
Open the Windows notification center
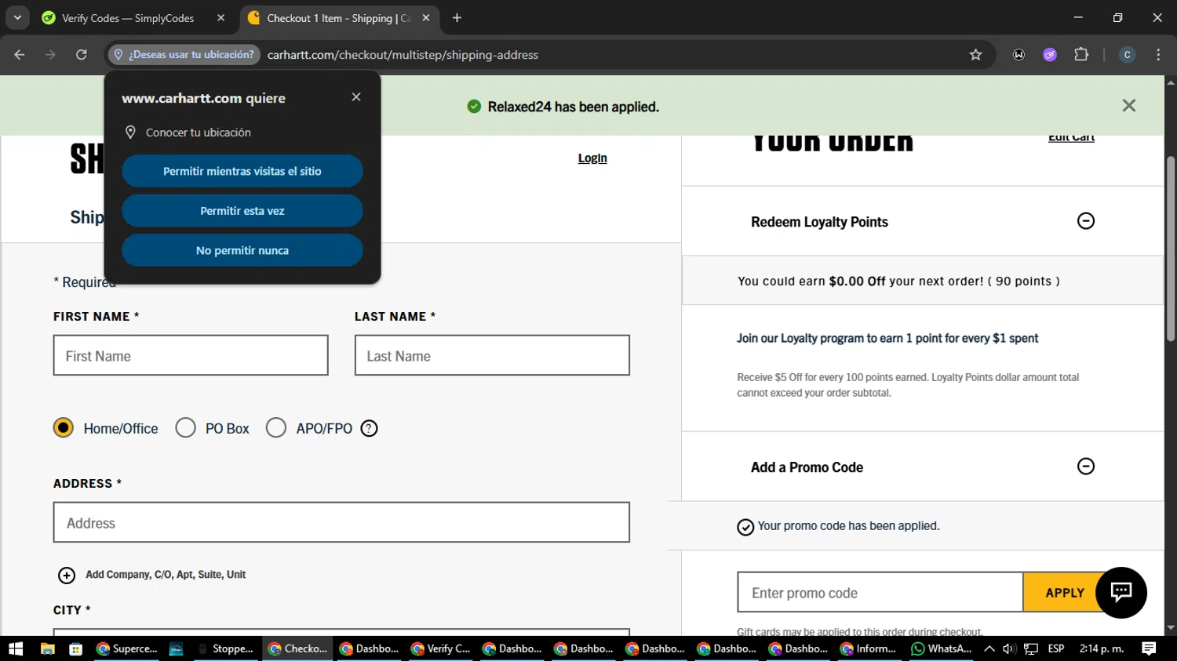(x=1149, y=648)
